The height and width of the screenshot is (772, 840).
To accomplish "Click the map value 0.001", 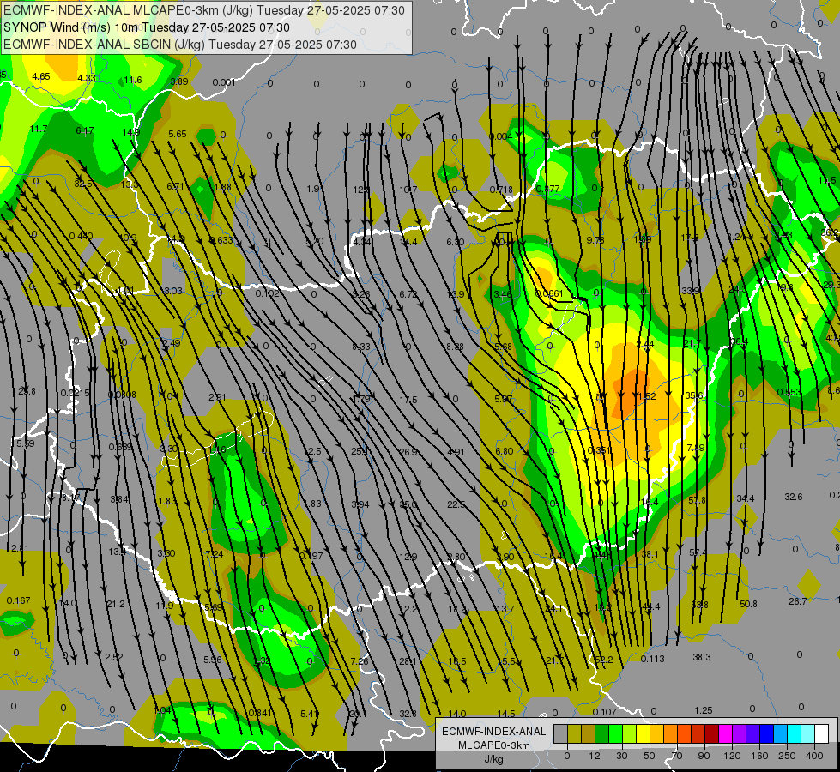I will [223, 82].
